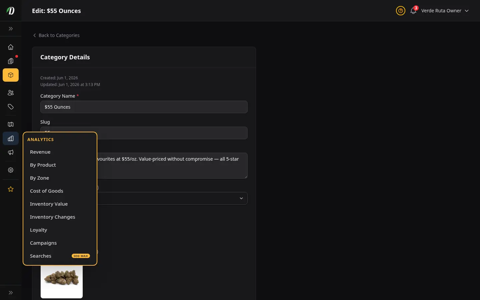480x300 pixels.
Task: Open the Zones map icon
Action: (x=11, y=124)
